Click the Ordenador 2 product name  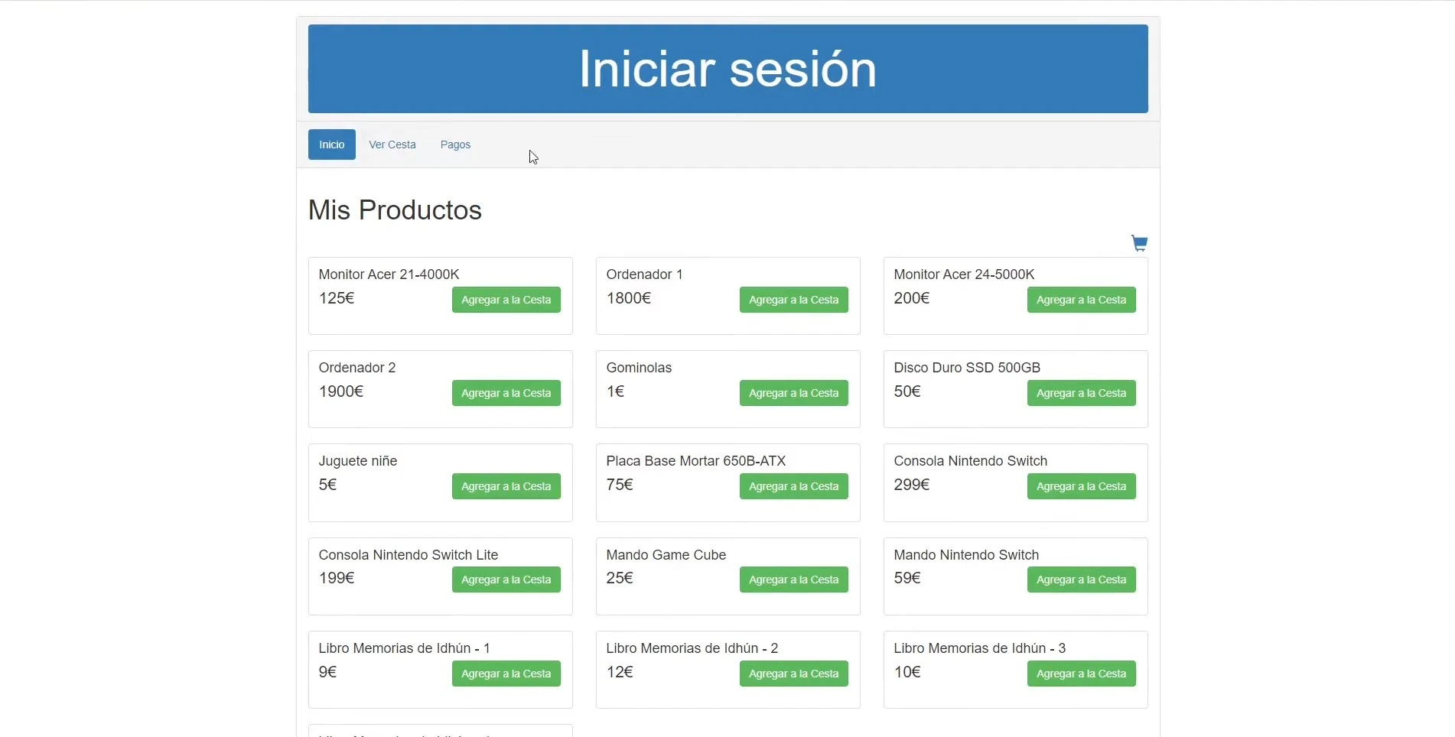[x=357, y=368]
